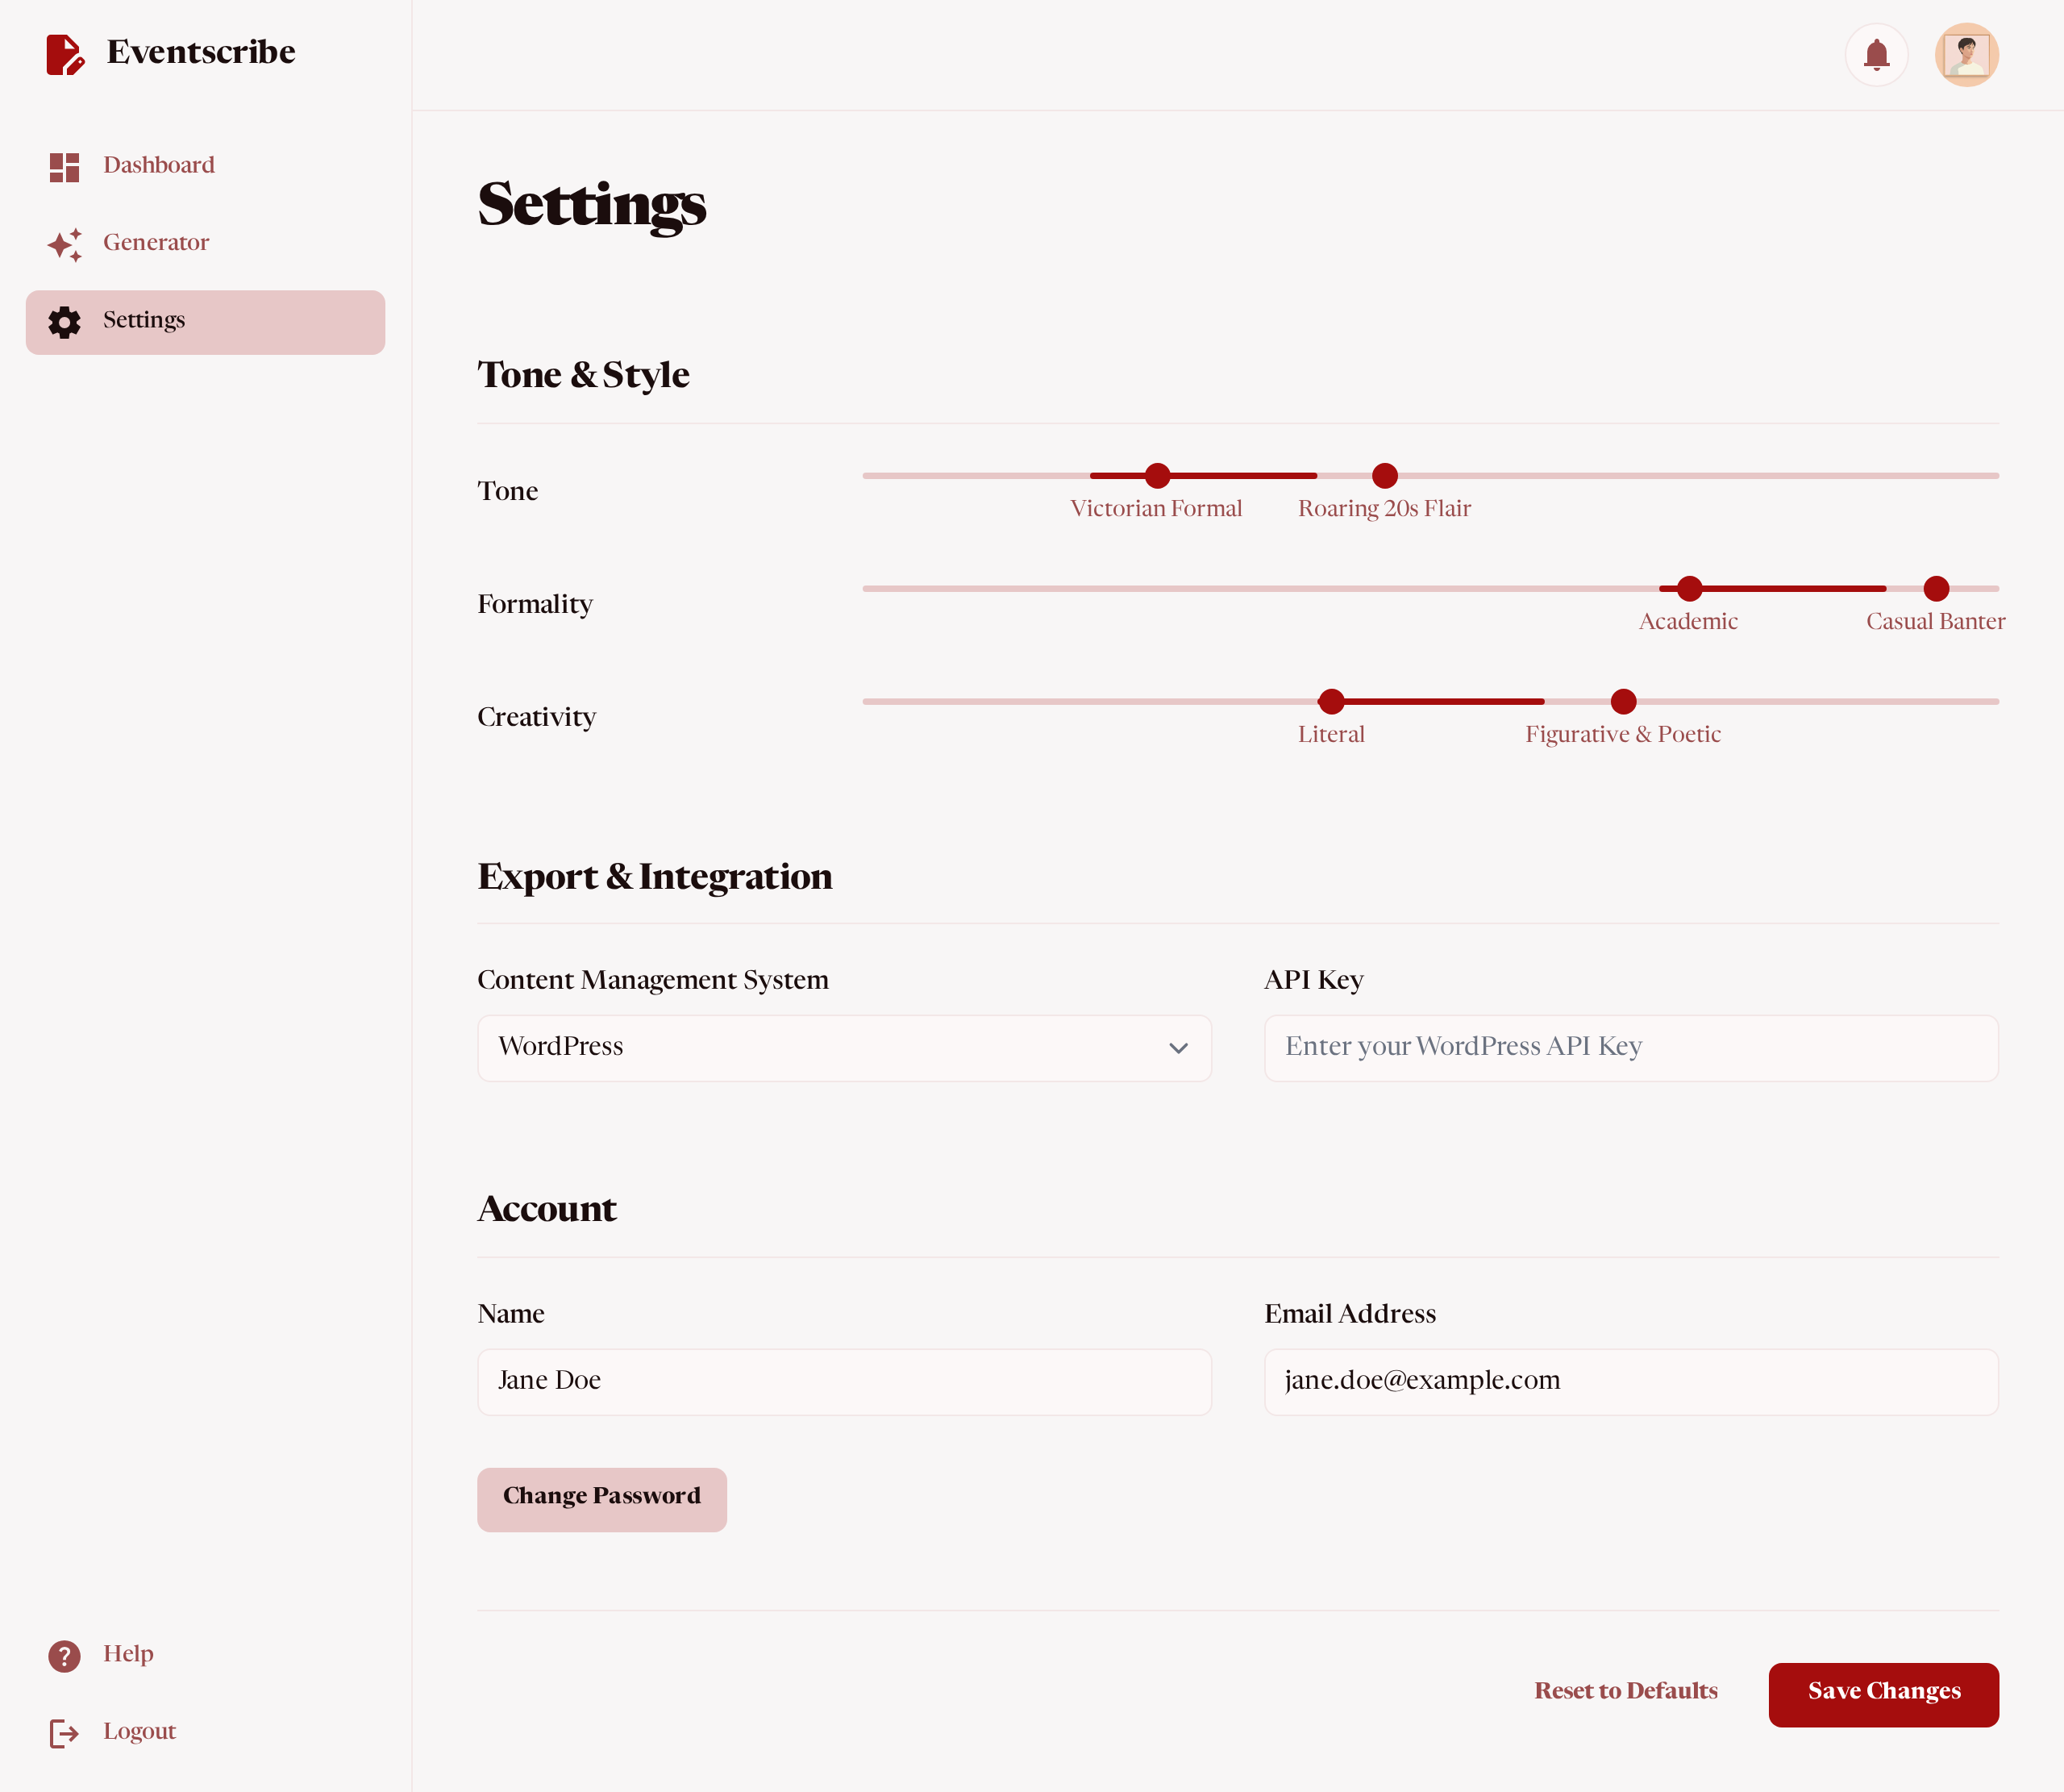Viewport: 2064px width, 1792px height.
Task: Open the notification bell
Action: (x=1876, y=55)
